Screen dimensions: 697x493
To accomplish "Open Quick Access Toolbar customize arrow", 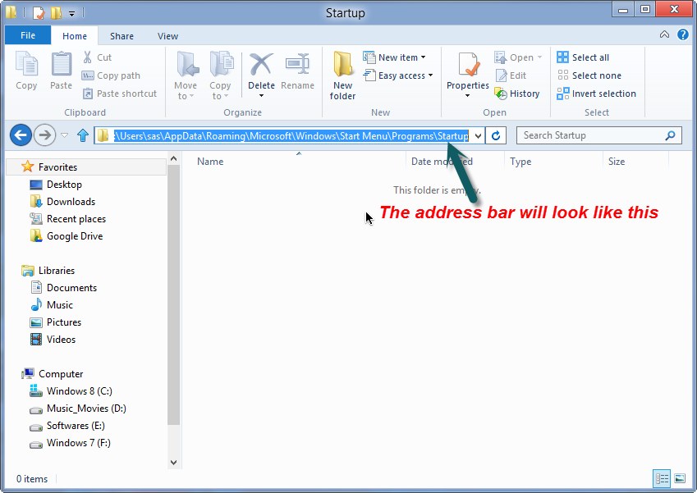I will (71, 13).
